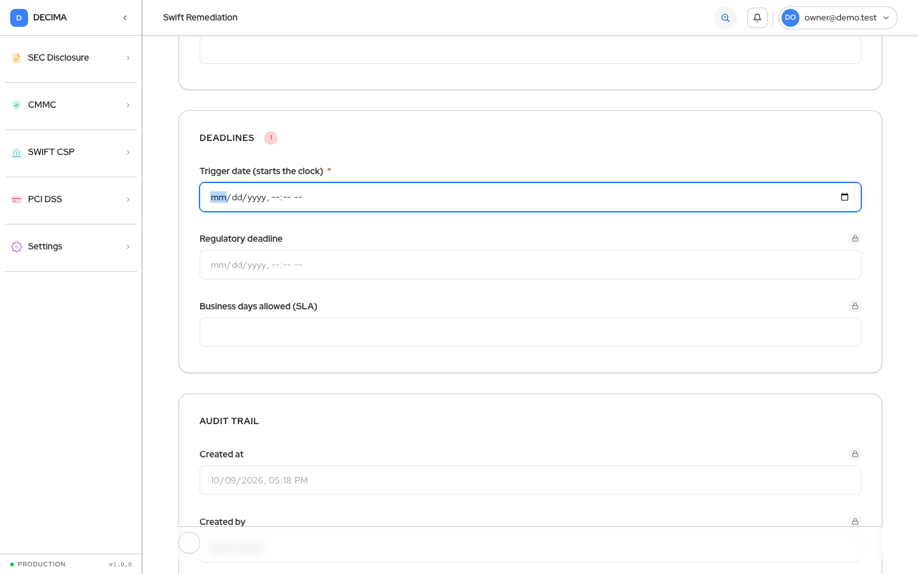Click the lock icon beside Created by
This screenshot has width=918, height=574.
856,522
